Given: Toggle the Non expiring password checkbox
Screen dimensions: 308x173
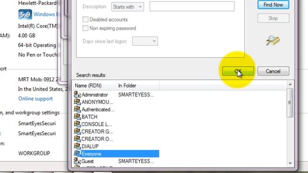Looking at the screenshot, I should 85,28.
